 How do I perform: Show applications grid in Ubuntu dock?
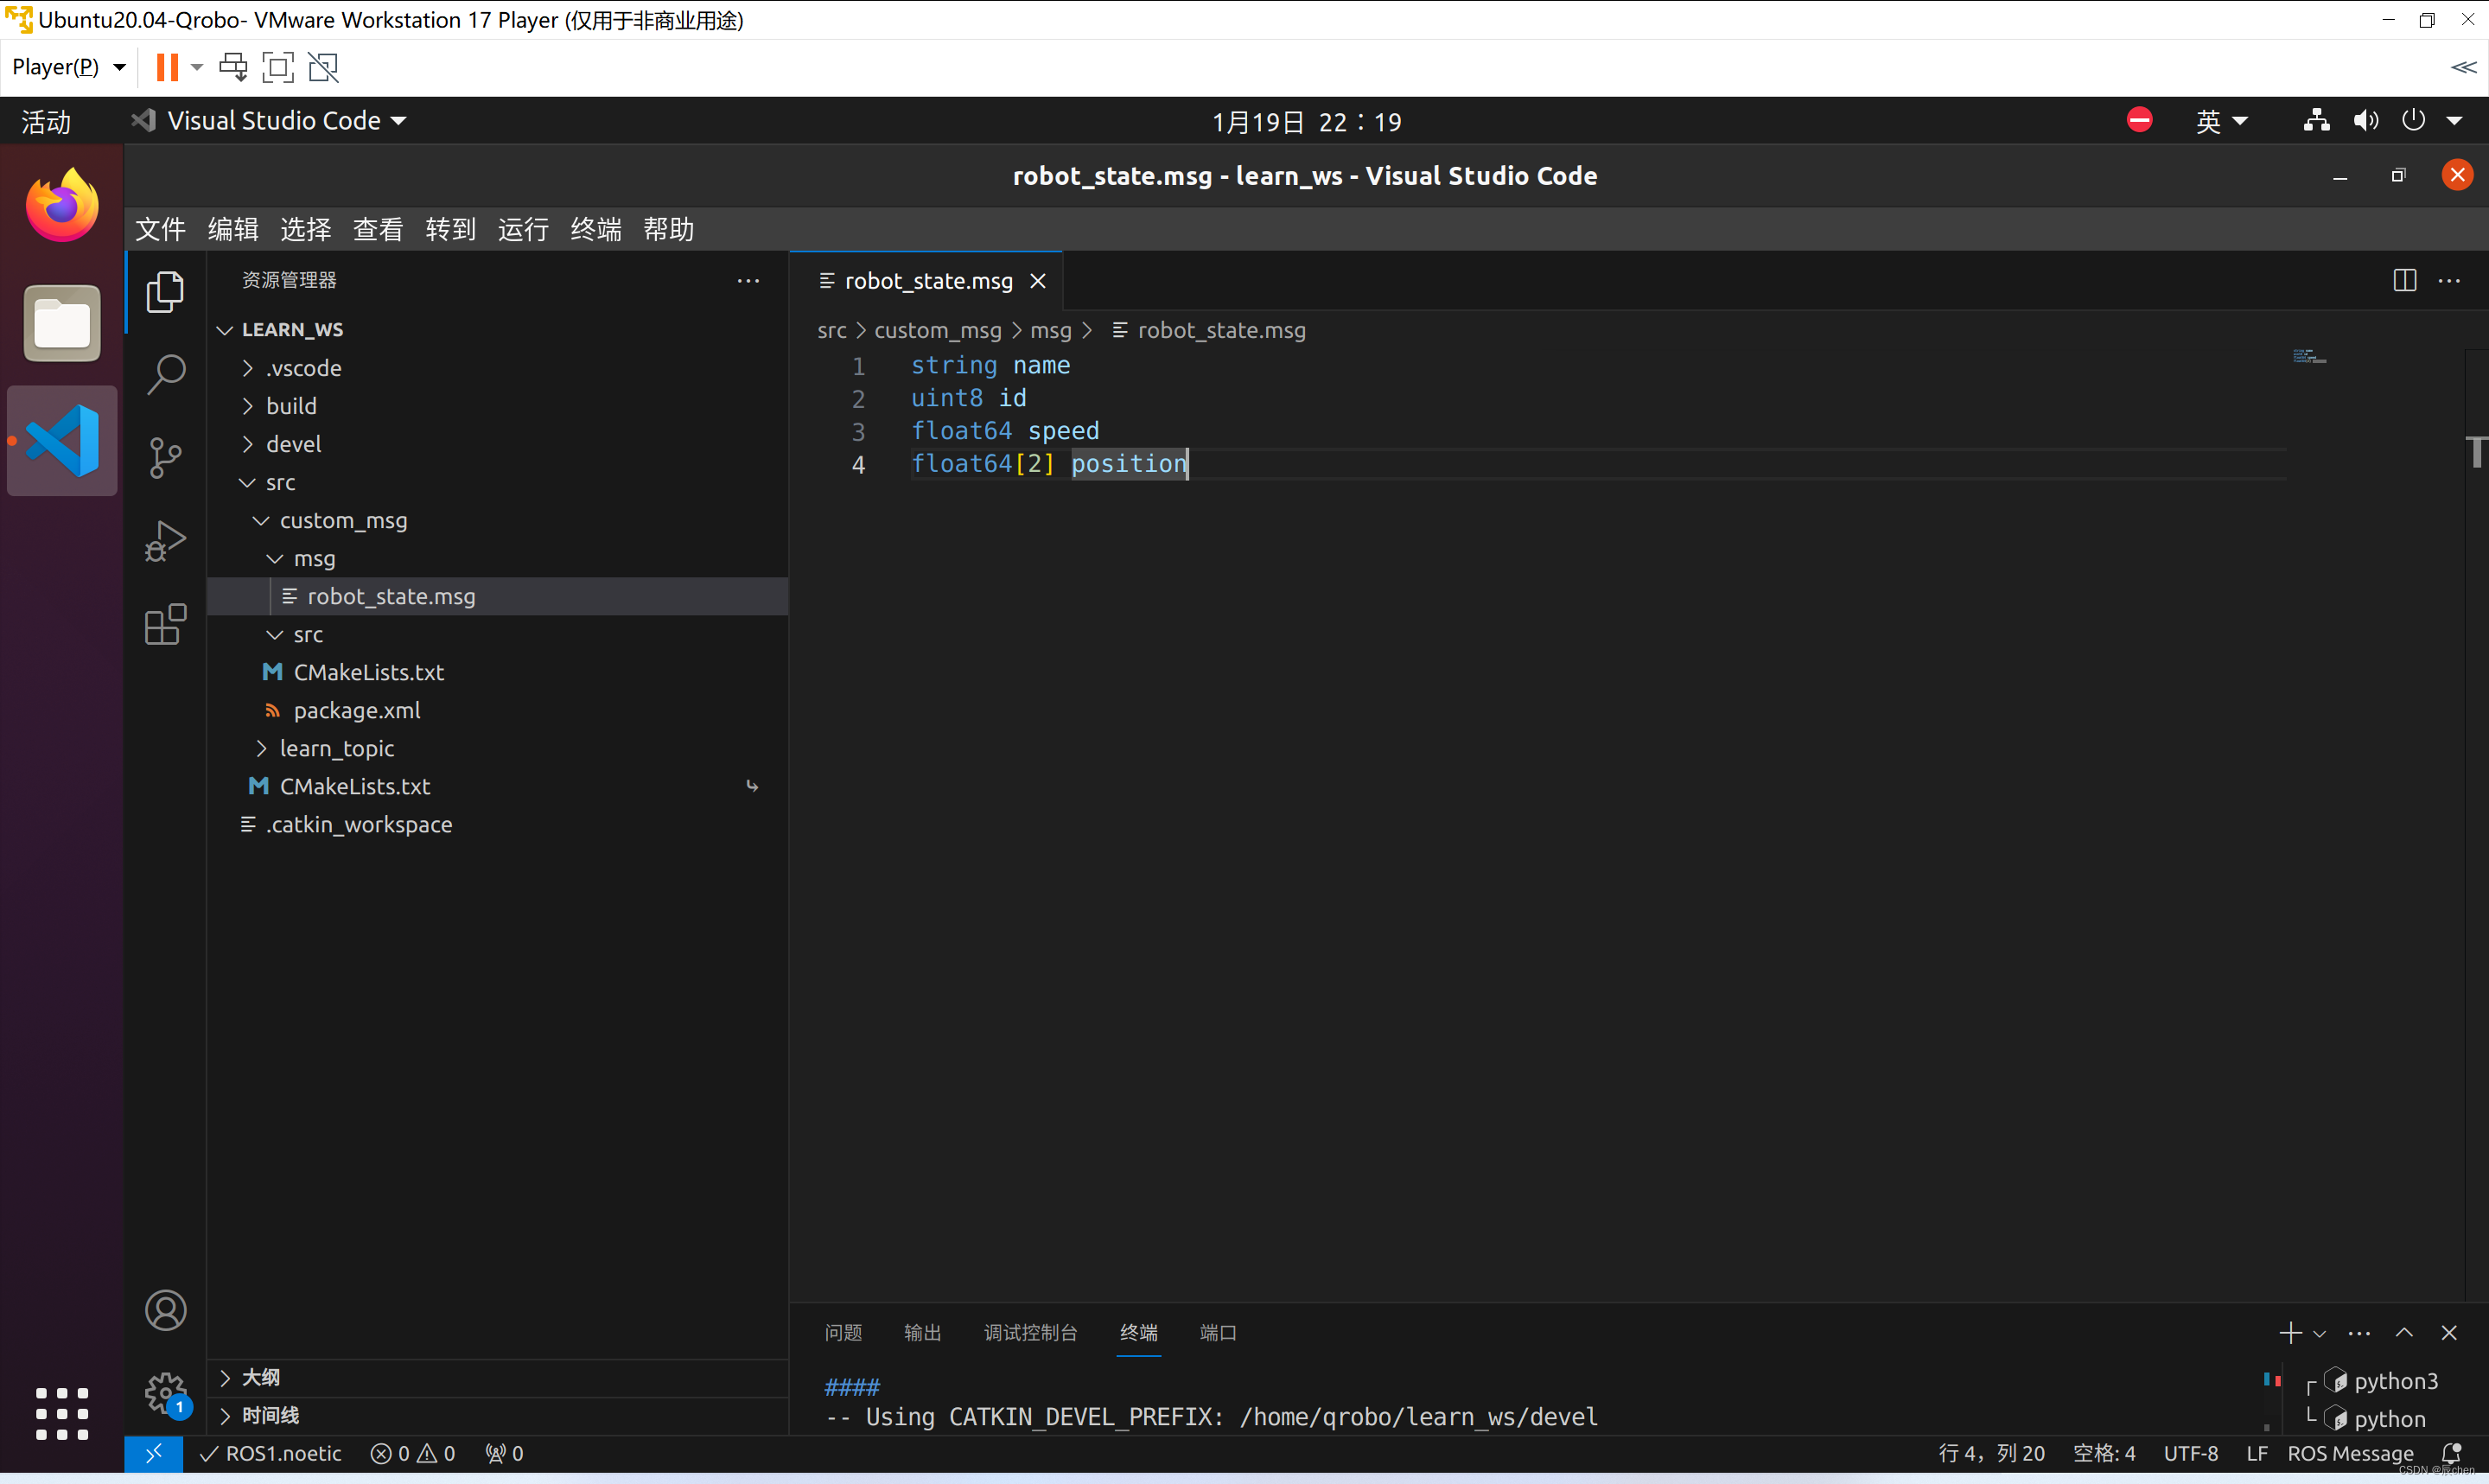click(62, 1413)
